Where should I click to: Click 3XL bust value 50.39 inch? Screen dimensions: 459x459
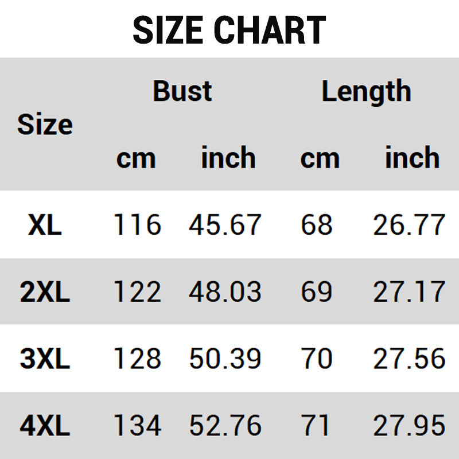[x=225, y=359]
